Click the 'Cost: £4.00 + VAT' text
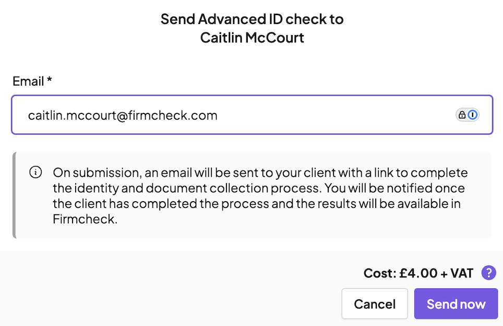 [418, 273]
